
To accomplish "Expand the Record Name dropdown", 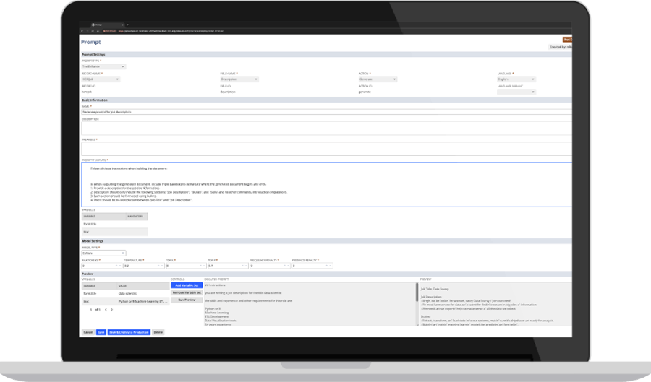I will pos(101,79).
